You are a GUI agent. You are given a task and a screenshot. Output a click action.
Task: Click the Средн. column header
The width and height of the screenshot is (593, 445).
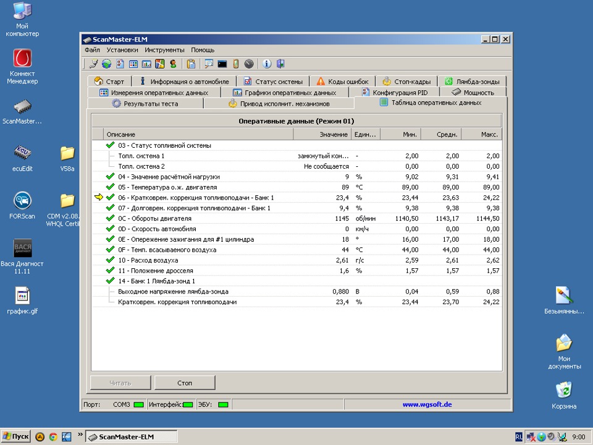pyautogui.click(x=441, y=134)
